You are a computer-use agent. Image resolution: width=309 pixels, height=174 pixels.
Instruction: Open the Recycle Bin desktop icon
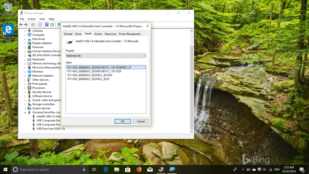tap(8, 9)
